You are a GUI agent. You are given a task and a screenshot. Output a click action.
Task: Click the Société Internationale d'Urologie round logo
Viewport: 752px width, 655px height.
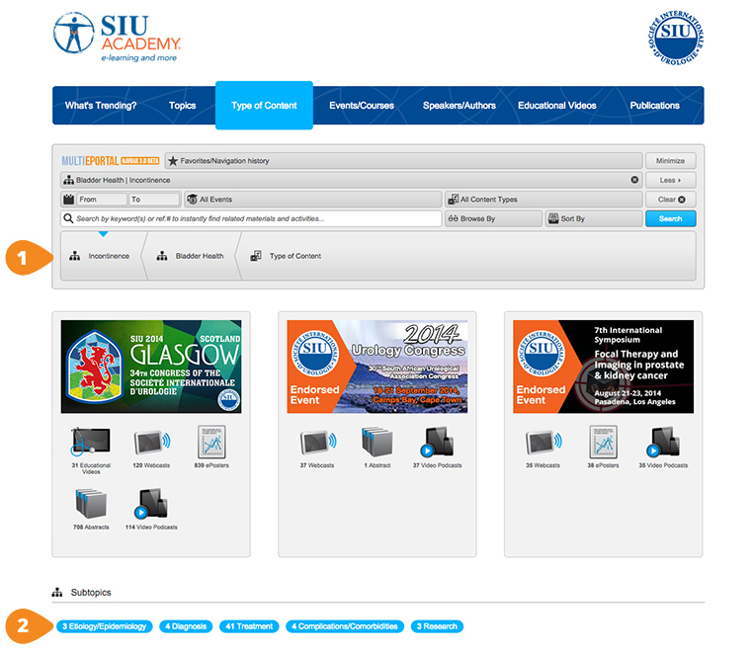pyautogui.click(x=676, y=39)
